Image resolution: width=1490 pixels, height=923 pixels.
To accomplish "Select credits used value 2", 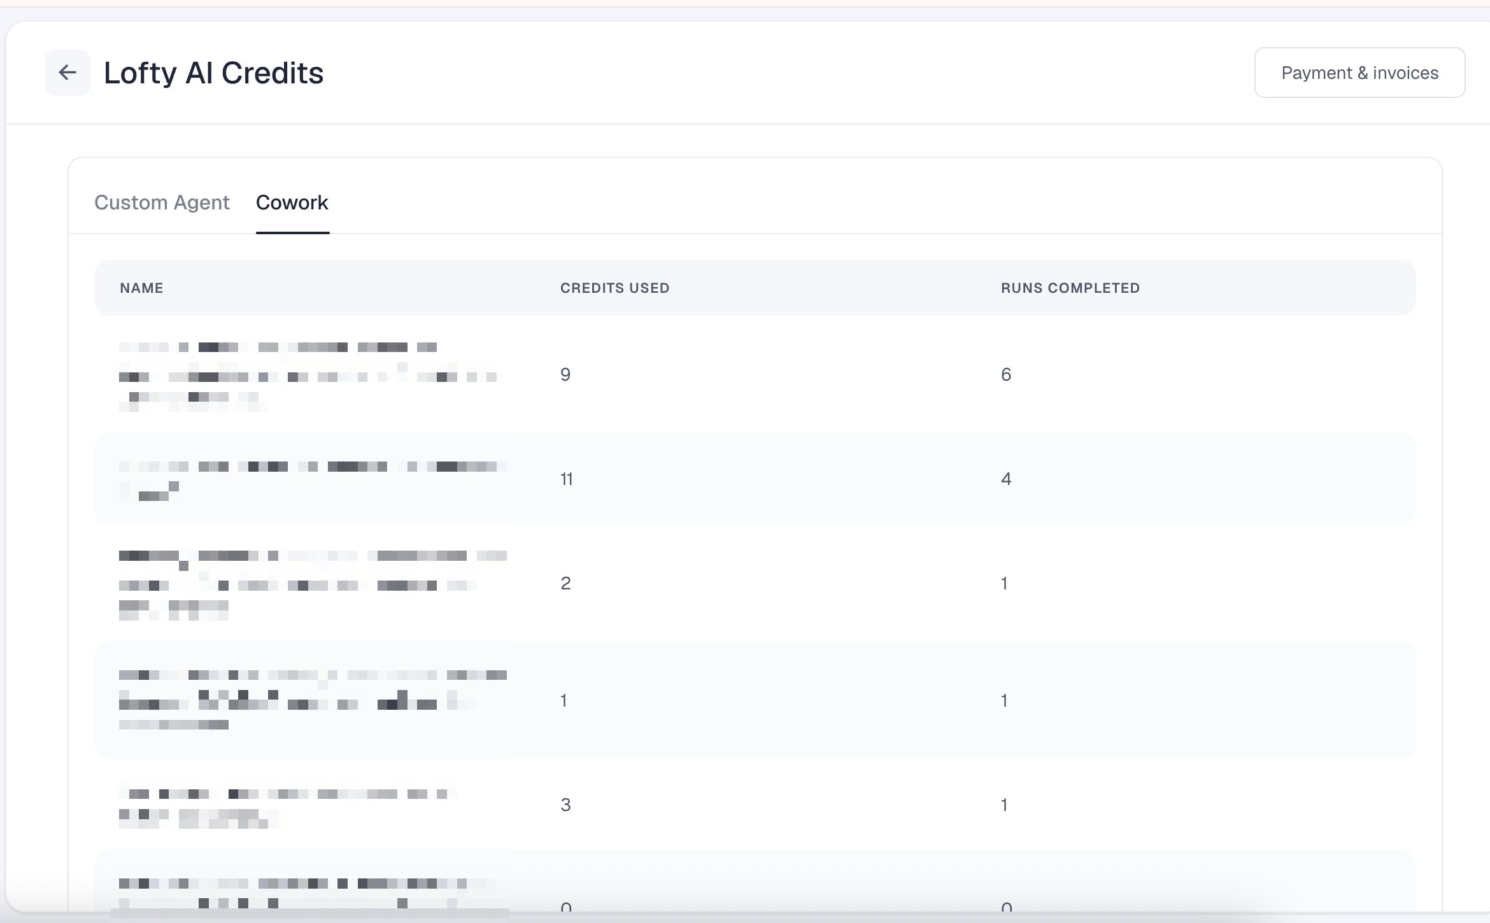I will pyautogui.click(x=565, y=583).
